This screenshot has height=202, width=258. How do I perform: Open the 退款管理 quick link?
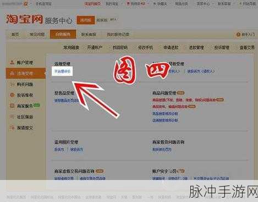pyautogui.click(x=196, y=47)
